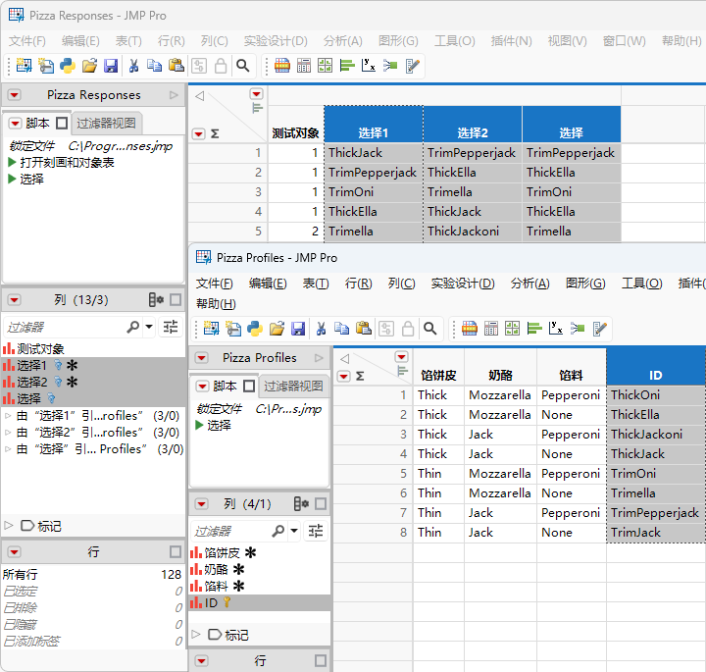The height and width of the screenshot is (672, 706).
Task: Click Graph Builder icon in Pizza Profiles toolbar
Action: click(513, 329)
